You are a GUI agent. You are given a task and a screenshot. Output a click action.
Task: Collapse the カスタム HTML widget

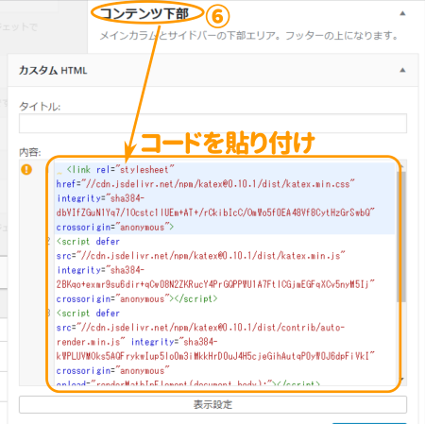402,70
